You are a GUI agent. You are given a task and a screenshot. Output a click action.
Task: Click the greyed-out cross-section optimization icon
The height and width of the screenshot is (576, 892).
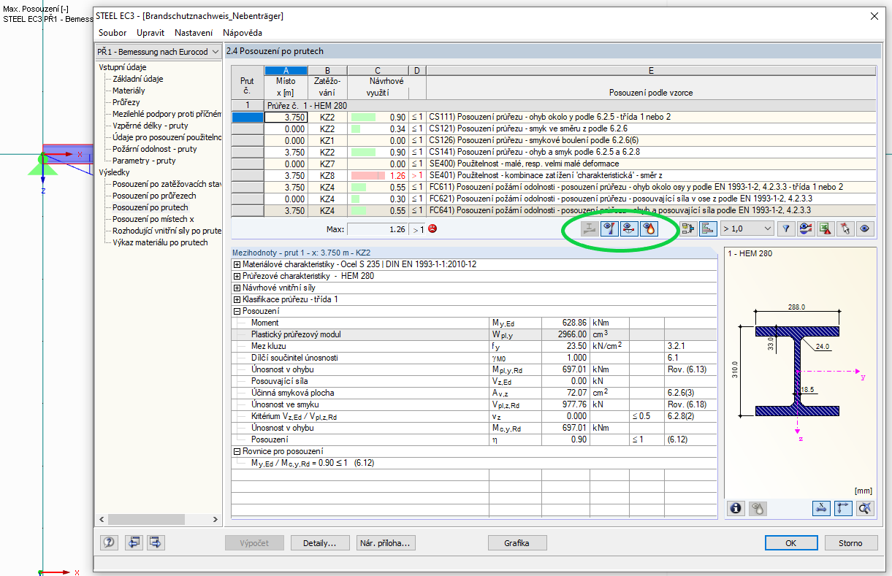click(588, 229)
